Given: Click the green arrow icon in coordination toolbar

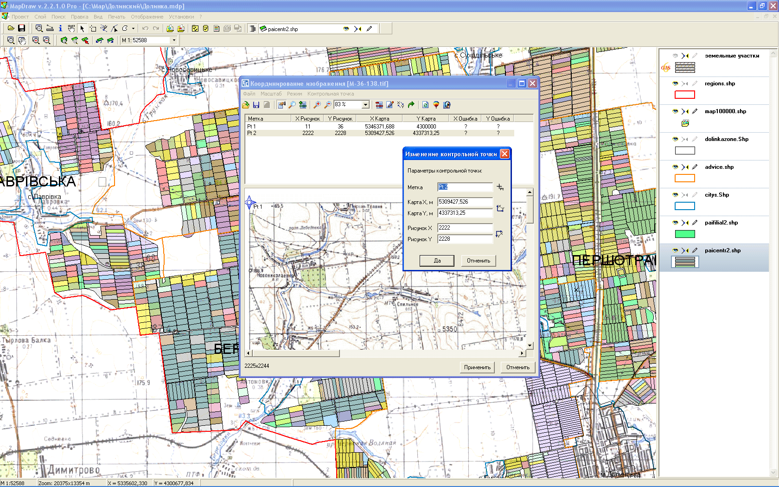Looking at the screenshot, I should (x=411, y=105).
